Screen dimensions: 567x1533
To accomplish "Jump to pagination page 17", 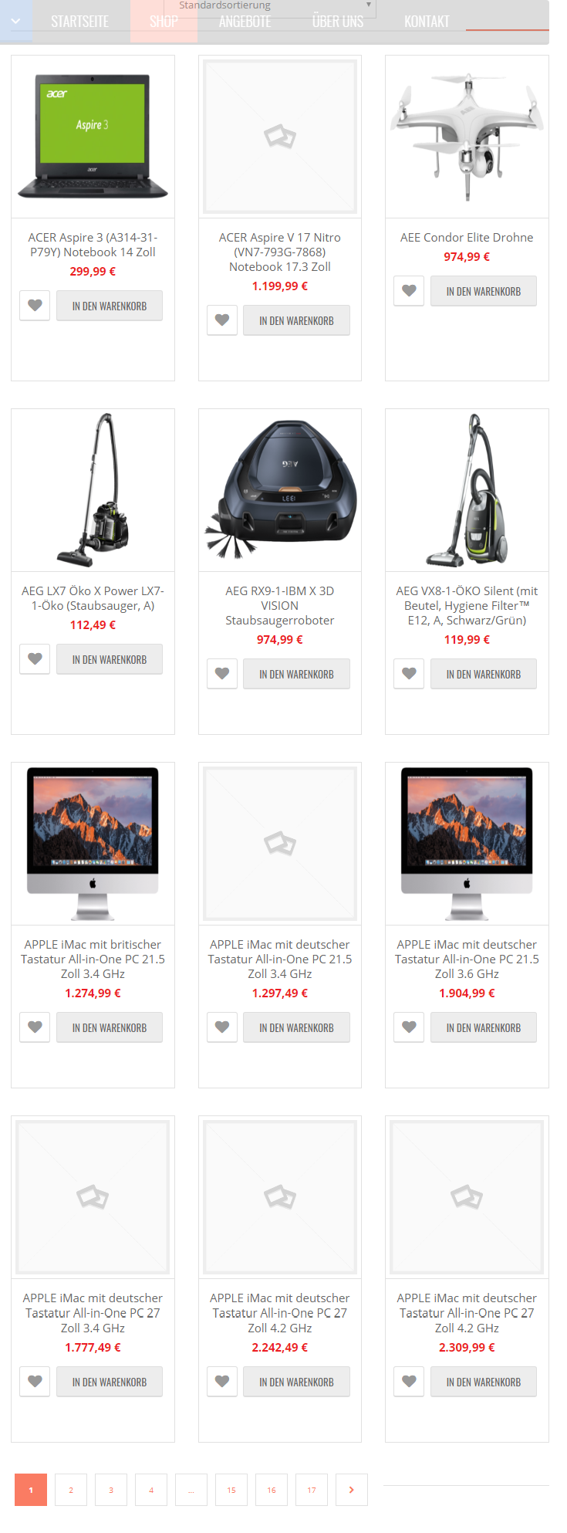I will pyautogui.click(x=312, y=1490).
